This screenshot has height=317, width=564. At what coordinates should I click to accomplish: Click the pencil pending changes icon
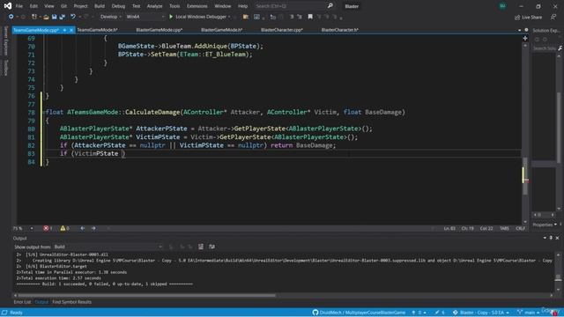437,313
